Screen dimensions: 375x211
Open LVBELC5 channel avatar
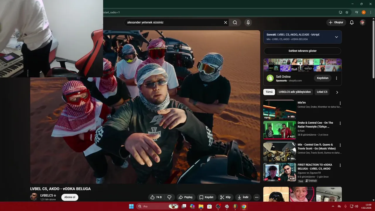(x=34, y=197)
